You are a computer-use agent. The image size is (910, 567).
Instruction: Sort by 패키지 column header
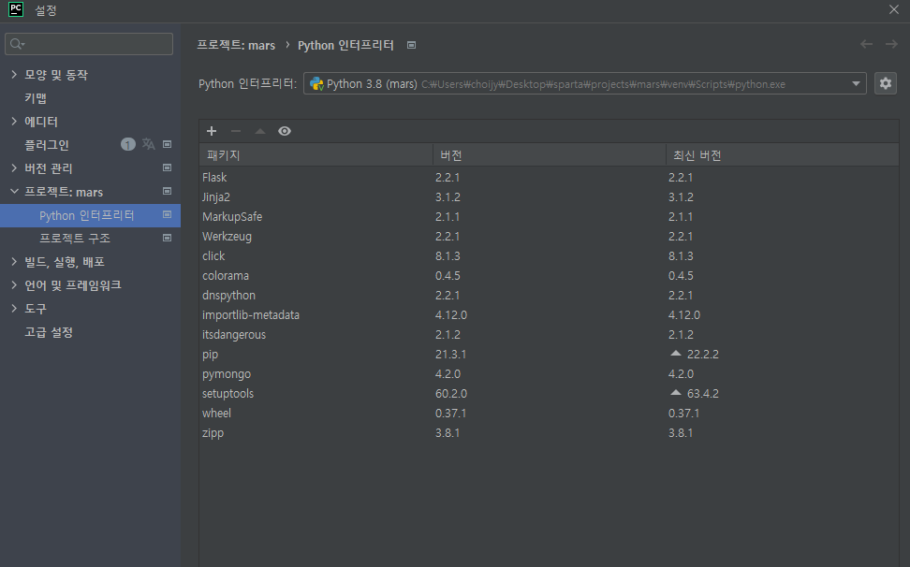point(316,155)
